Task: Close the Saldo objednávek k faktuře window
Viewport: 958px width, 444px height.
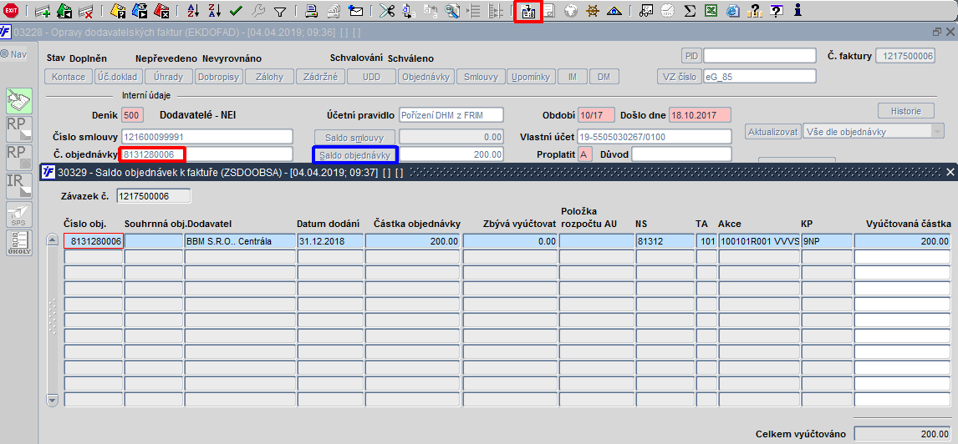Action: 950,173
